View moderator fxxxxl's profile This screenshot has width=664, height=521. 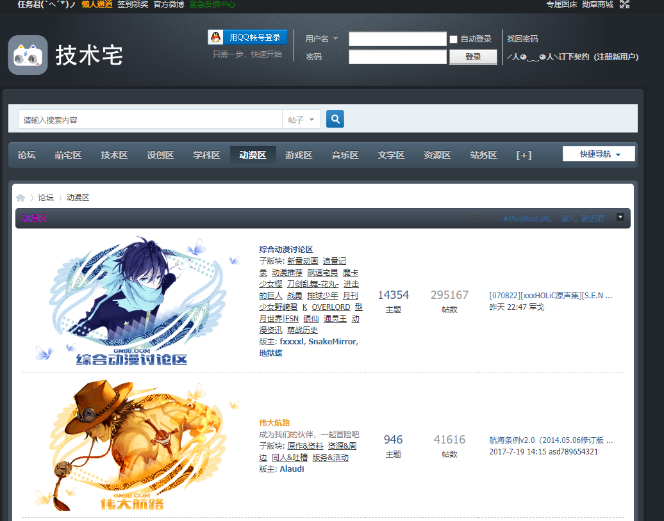(x=292, y=341)
